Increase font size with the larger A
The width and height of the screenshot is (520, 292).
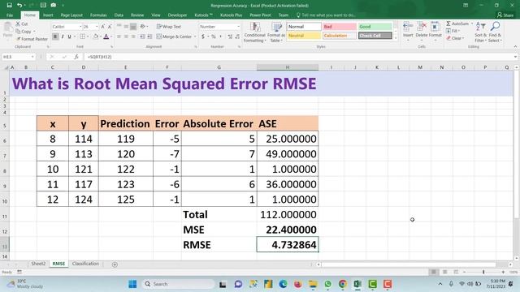[x=103, y=27]
